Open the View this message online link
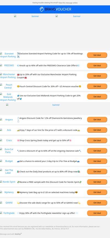 pyautogui.click(x=68, y=3)
